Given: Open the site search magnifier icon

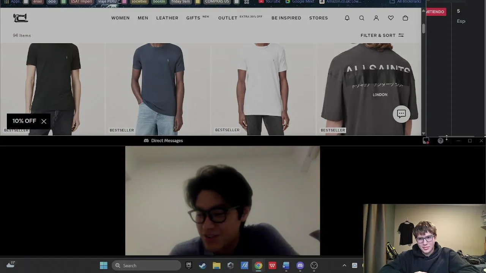Looking at the screenshot, I should pos(361,18).
